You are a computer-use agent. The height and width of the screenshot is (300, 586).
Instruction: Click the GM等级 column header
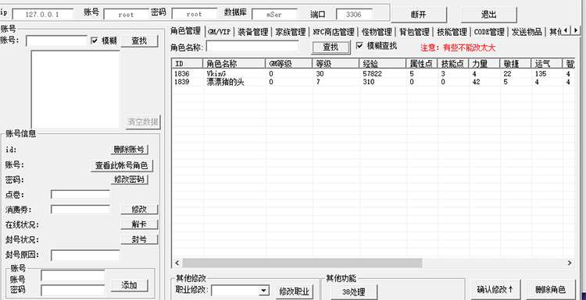point(289,64)
